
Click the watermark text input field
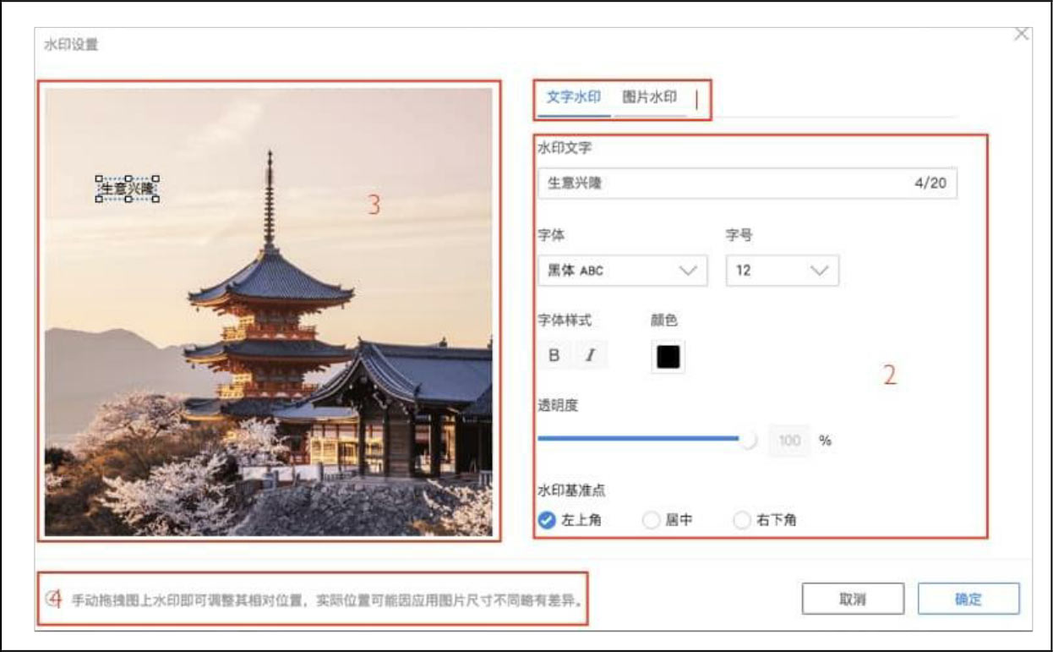coord(748,183)
